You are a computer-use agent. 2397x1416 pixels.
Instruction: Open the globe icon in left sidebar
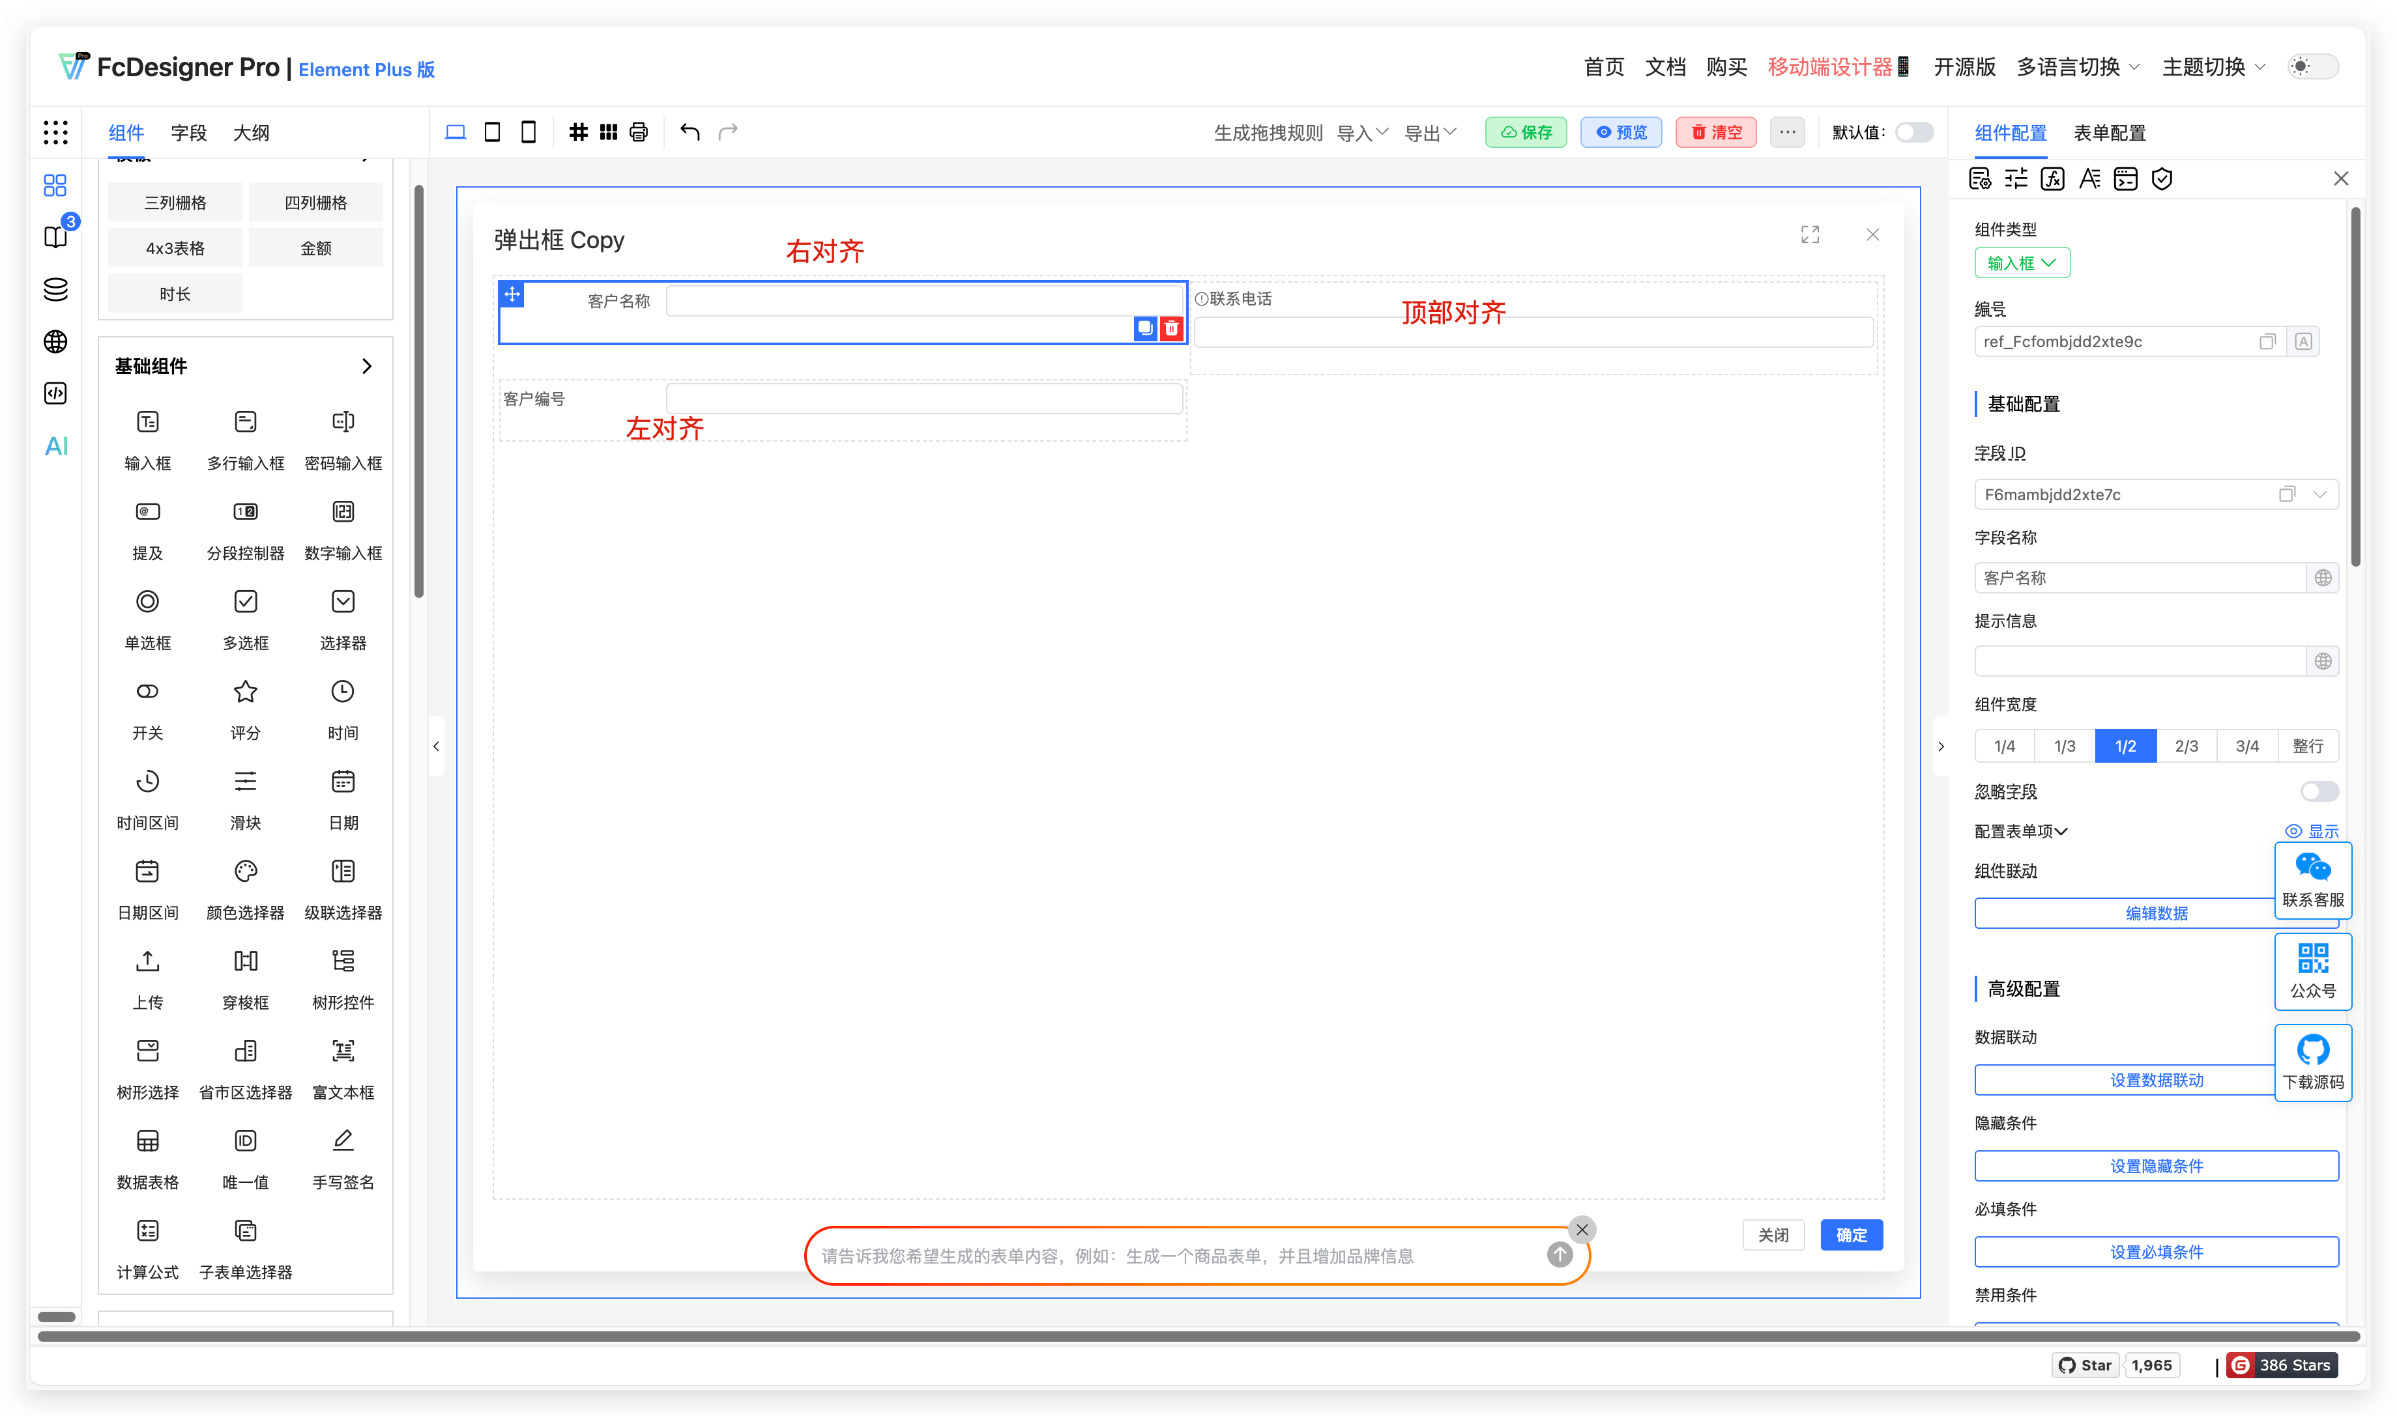coord(55,341)
